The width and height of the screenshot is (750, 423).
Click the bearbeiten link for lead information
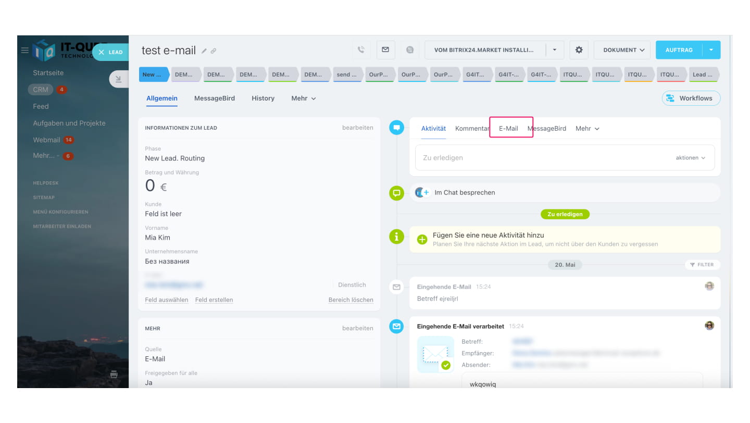point(358,128)
